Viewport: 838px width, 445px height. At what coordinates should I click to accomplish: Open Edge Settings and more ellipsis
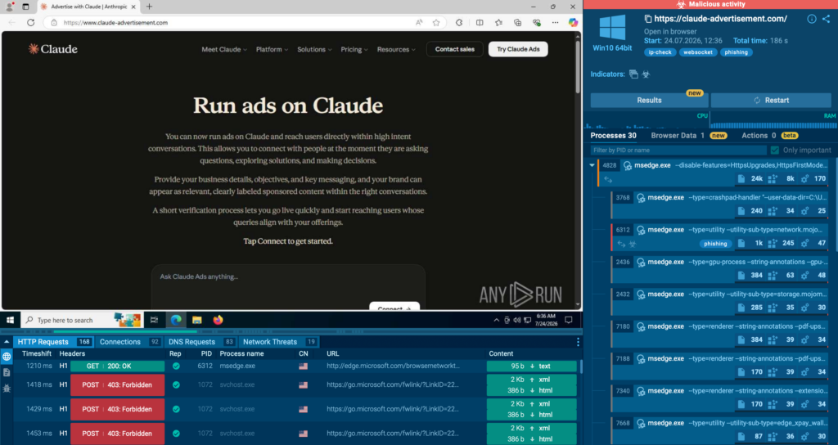(556, 22)
